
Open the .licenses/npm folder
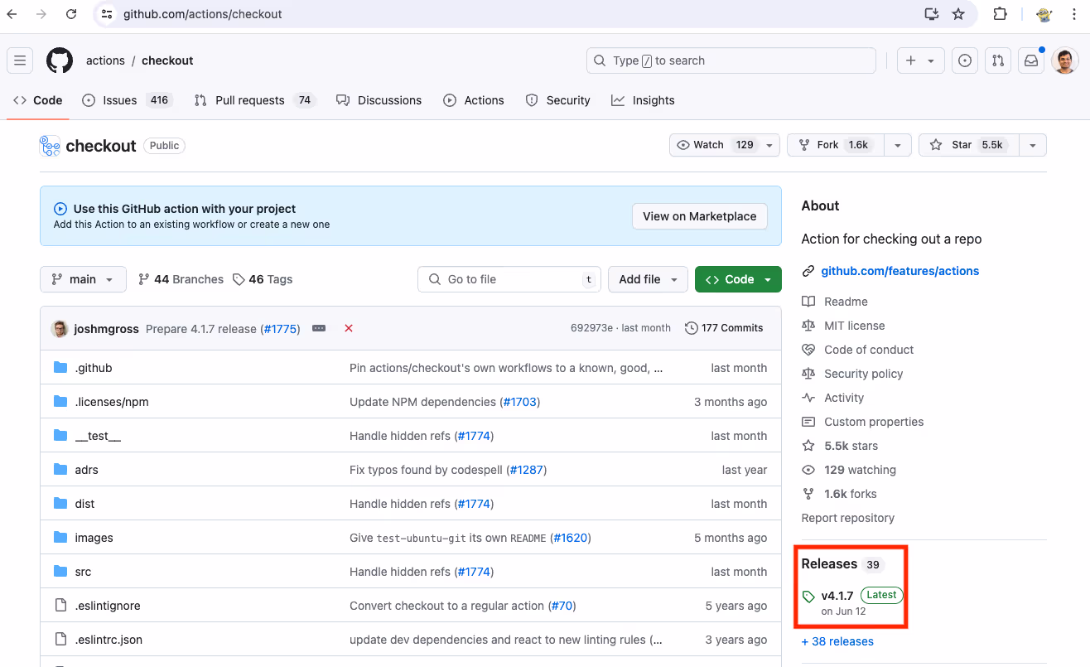pyautogui.click(x=112, y=402)
